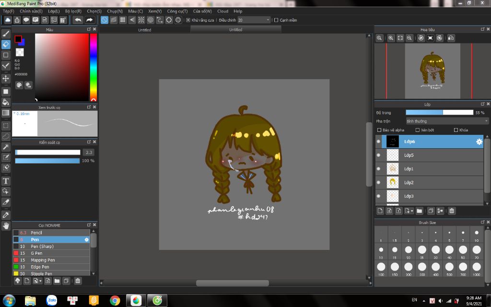The height and width of the screenshot is (307, 491).
Task: Select the Brush tool in left toolbar
Action: coord(6,34)
